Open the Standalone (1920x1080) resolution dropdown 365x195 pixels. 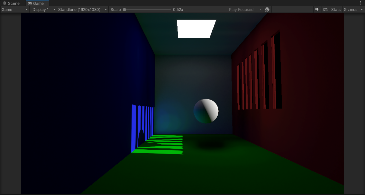82,10
